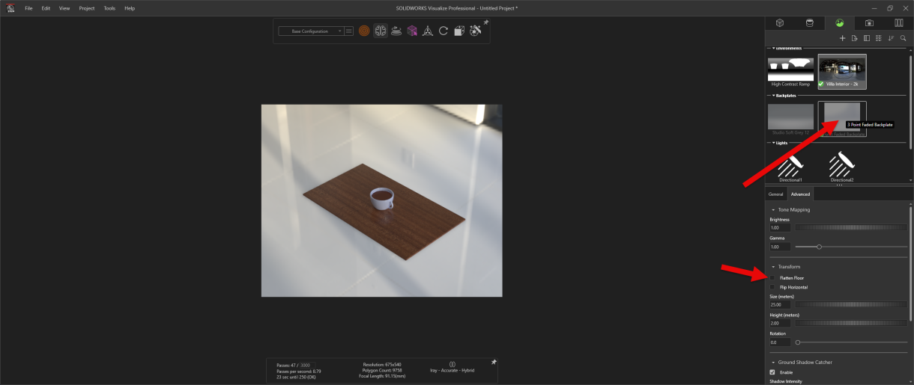Open the turntable icon in toolbar
Viewport: 914px width, 385px height.
396,31
